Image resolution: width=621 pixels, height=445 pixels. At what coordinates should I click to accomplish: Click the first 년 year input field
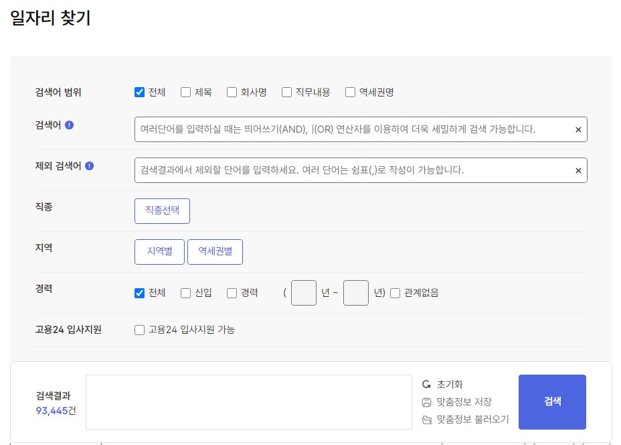[x=303, y=293]
